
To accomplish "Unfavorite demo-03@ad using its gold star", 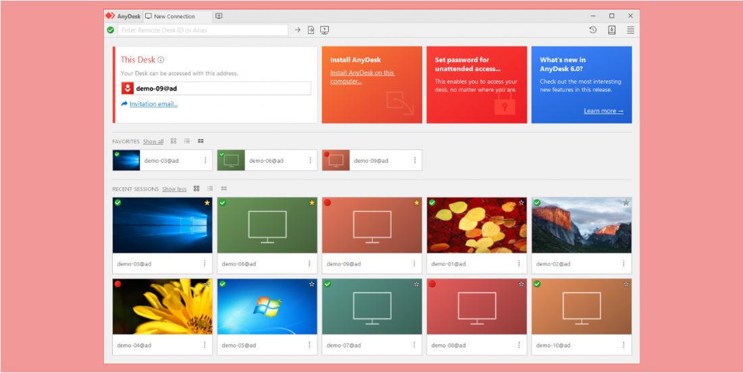I will pos(207,202).
